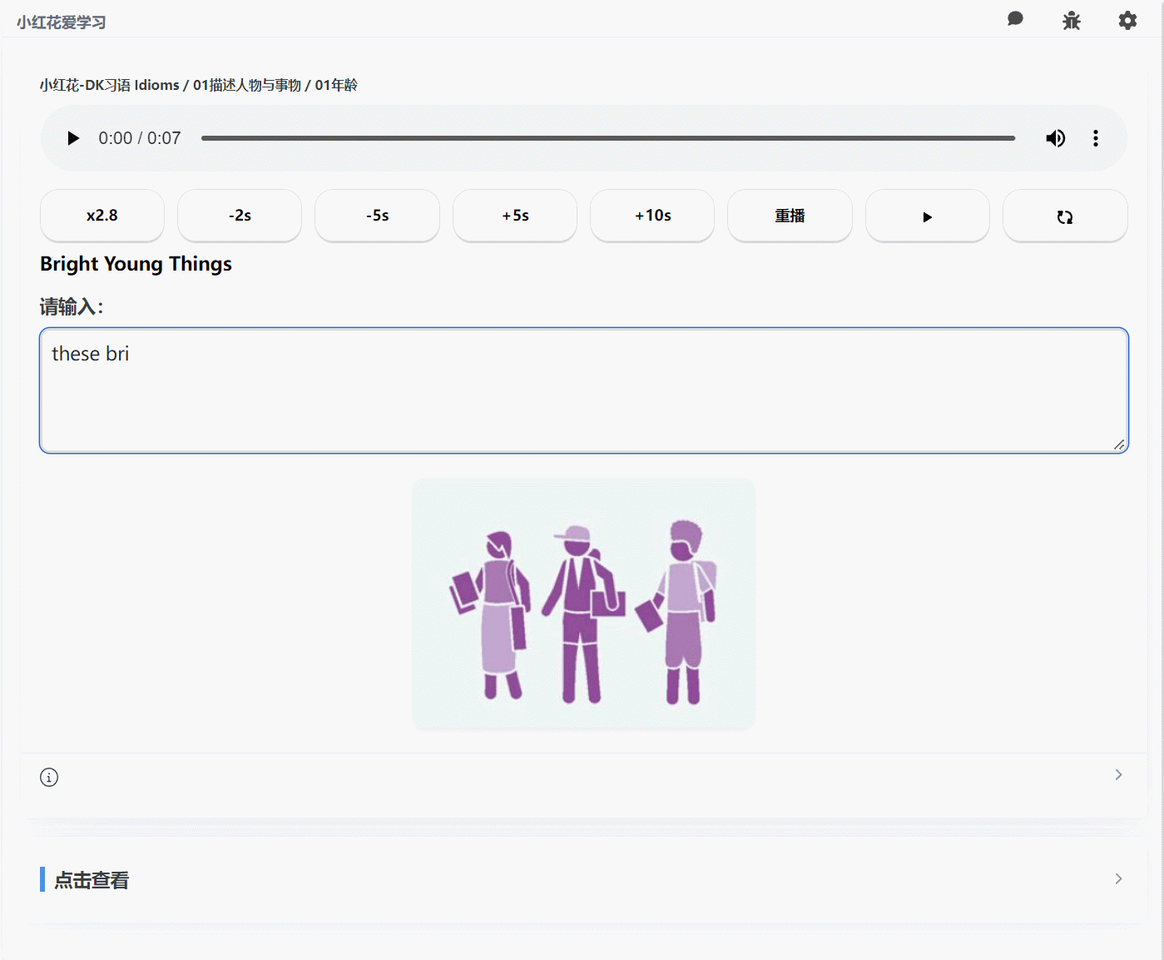This screenshot has width=1164, height=960.
Task: Click the audio progress bar
Action: 607,138
